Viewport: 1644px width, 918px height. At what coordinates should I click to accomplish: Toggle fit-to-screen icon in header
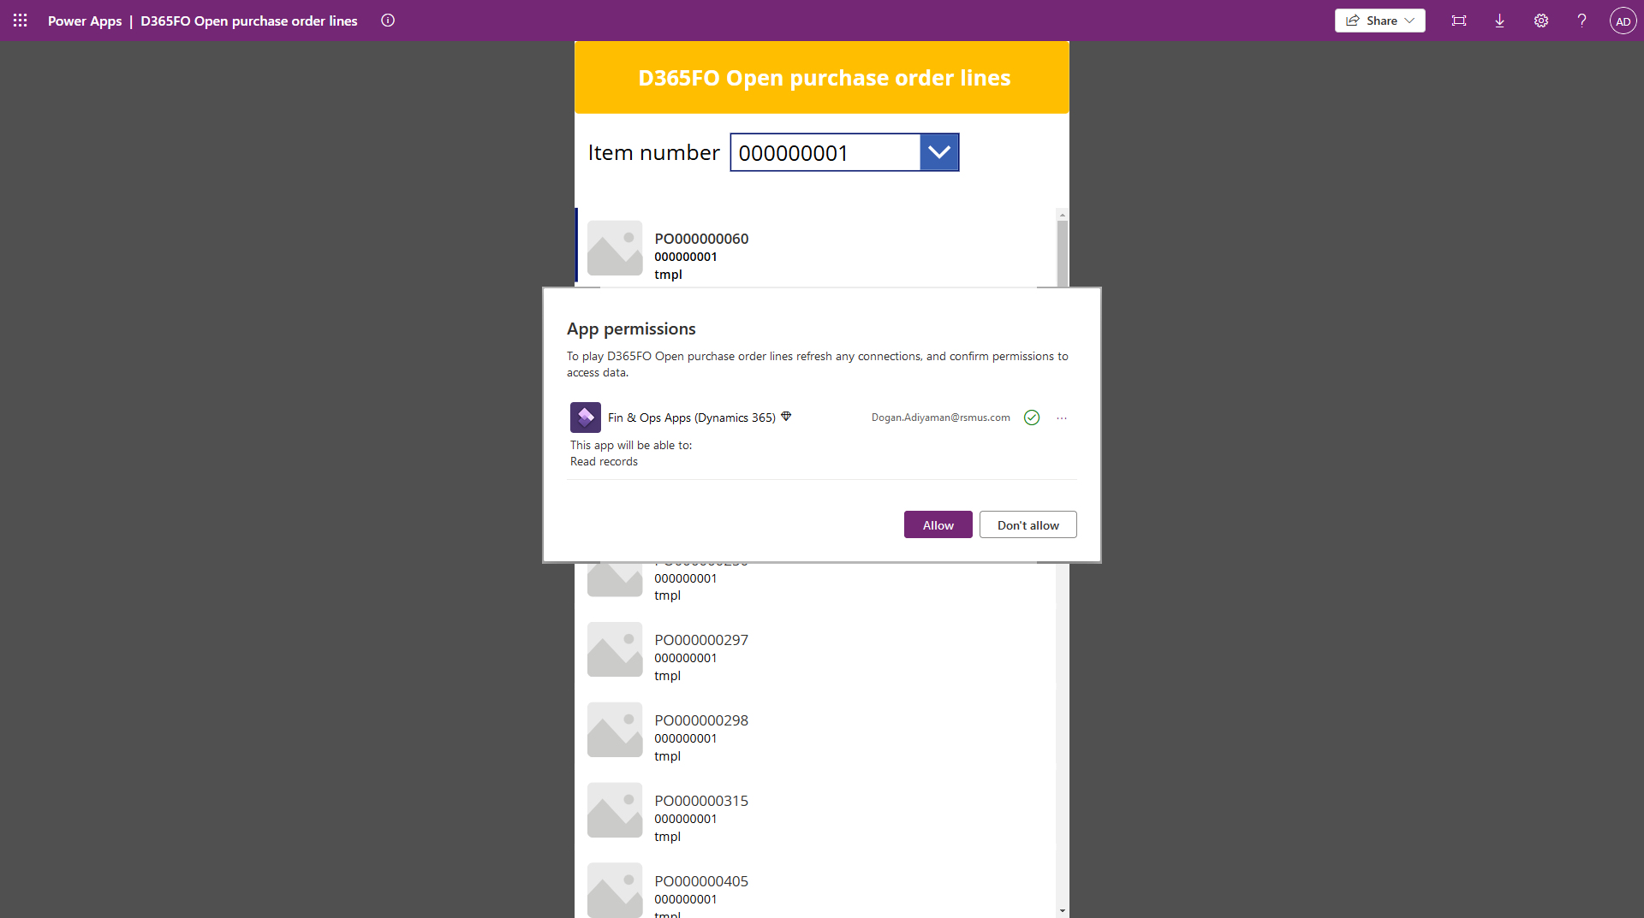click(x=1459, y=21)
